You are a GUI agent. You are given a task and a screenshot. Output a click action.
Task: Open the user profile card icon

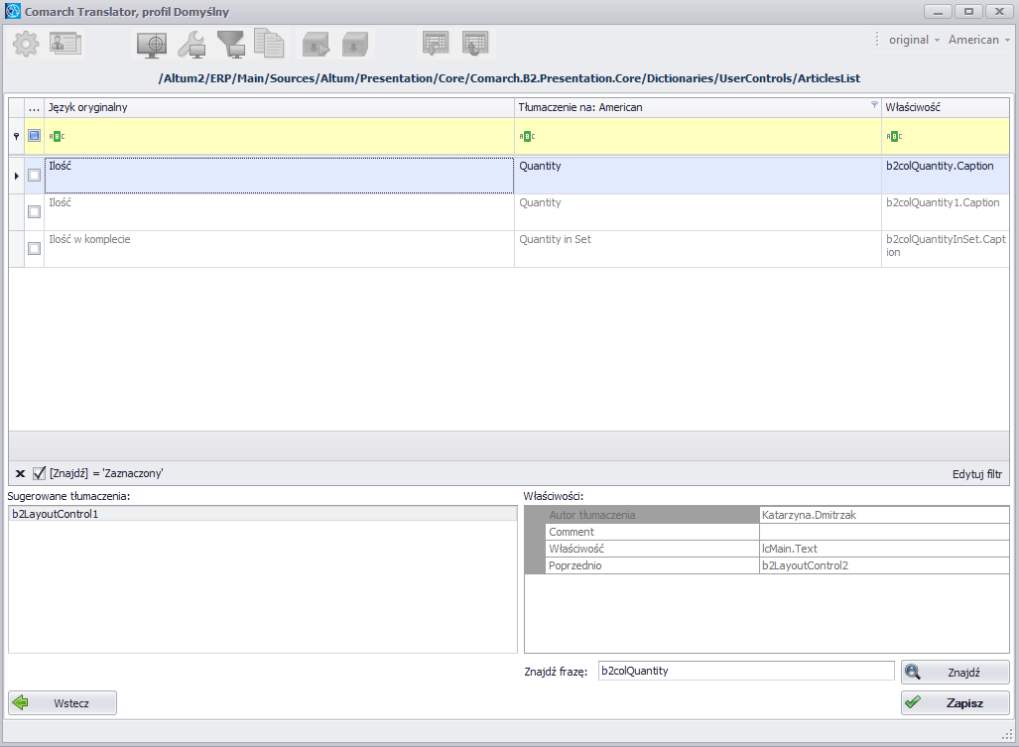coord(65,44)
